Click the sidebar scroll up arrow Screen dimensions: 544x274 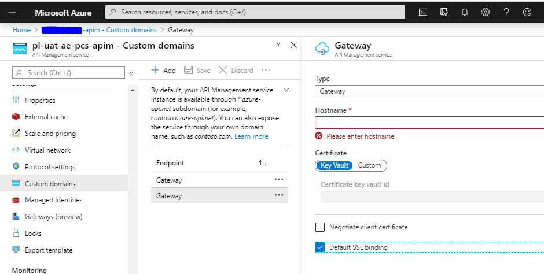(x=133, y=90)
